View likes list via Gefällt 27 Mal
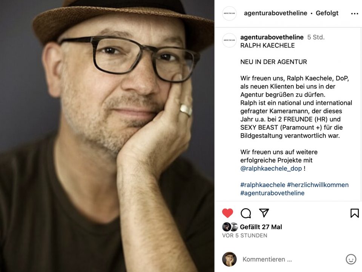362x272 pixels. (261, 227)
